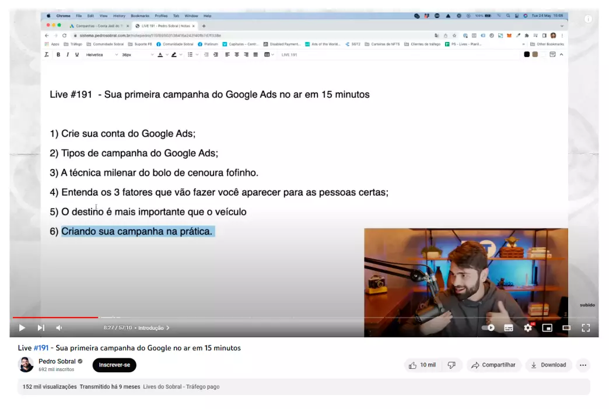The height and width of the screenshot is (409, 609).
Task: Increase indent in the editor
Action: click(216, 55)
